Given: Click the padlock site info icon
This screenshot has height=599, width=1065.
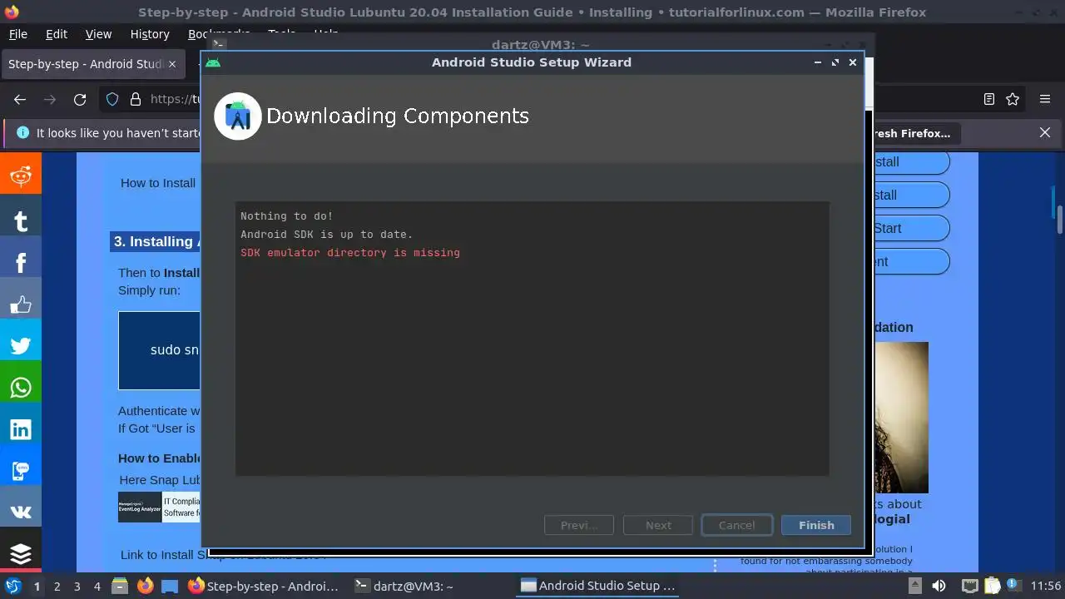Looking at the screenshot, I should (x=136, y=99).
